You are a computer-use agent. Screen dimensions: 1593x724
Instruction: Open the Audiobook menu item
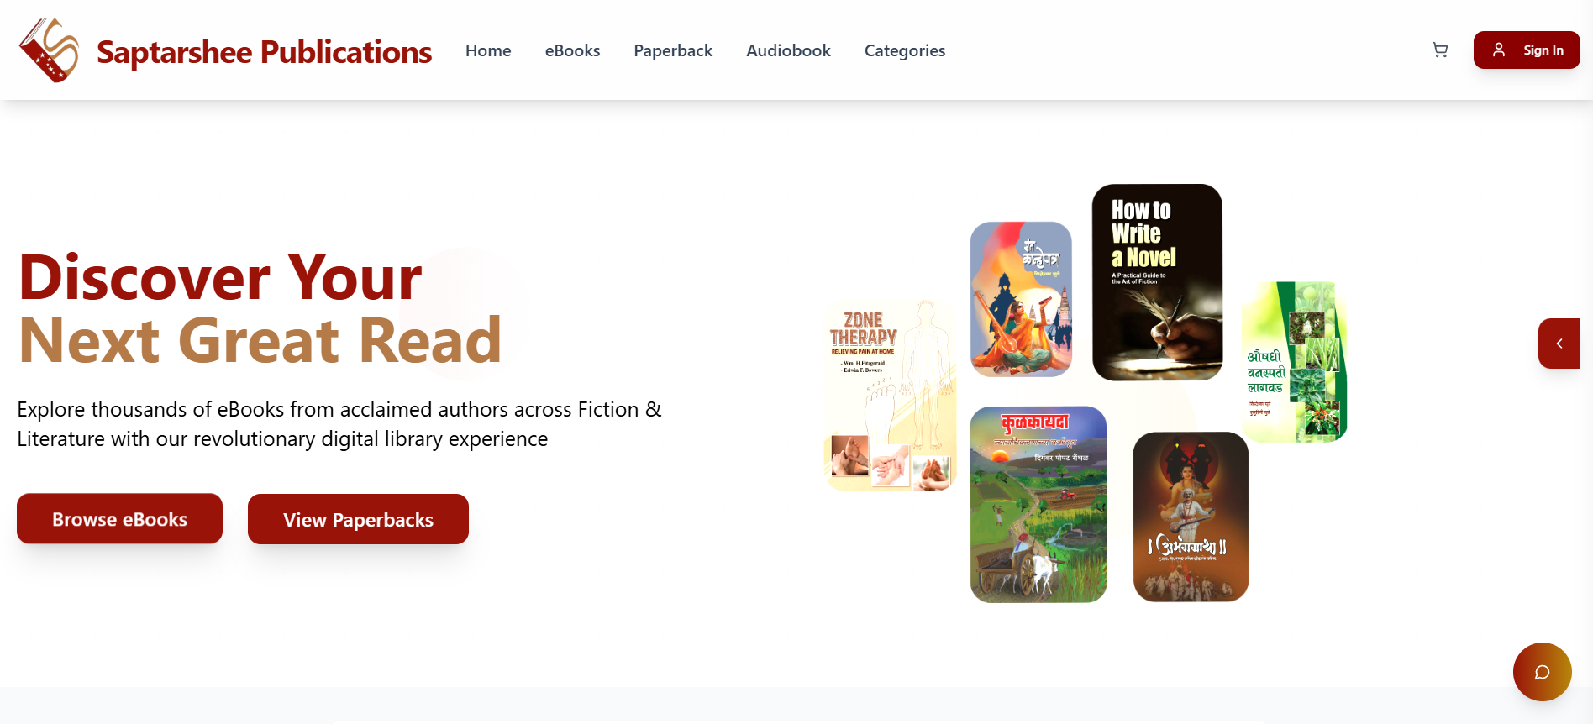point(788,50)
